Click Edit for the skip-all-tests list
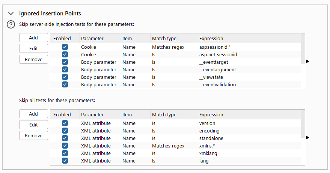 click(x=33, y=125)
